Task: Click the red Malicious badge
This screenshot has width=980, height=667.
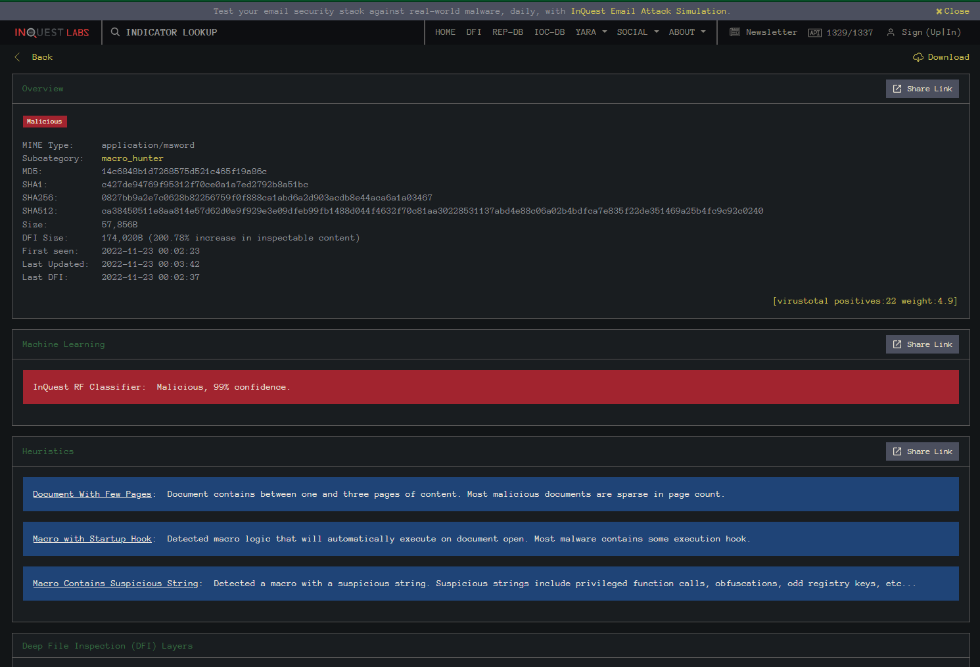Action: (45, 122)
